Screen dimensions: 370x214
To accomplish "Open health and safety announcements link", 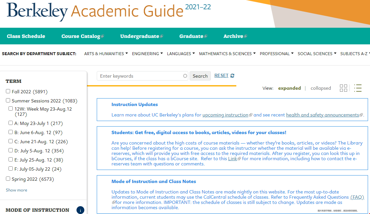I will (x=323, y=115).
